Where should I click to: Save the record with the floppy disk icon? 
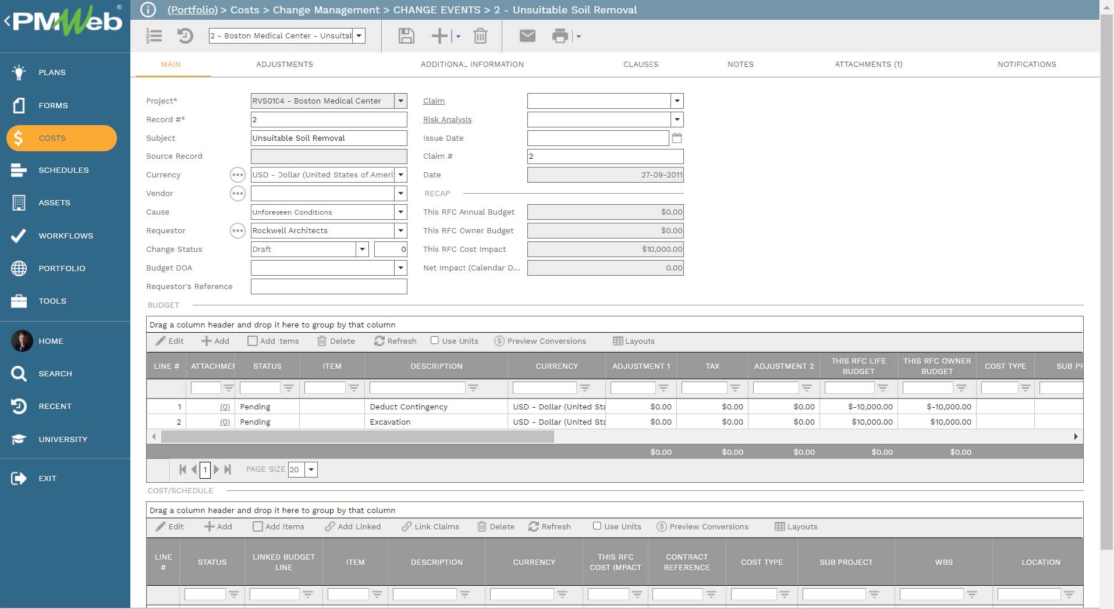406,36
